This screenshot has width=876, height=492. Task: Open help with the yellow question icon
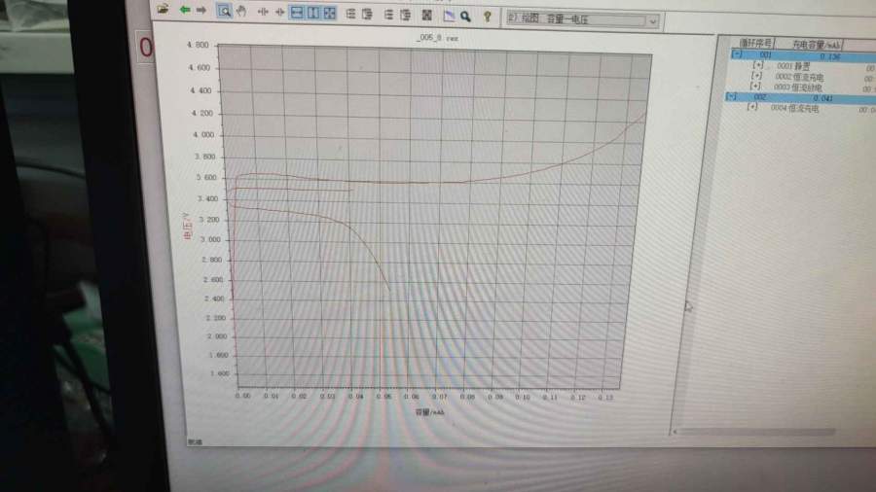[488, 18]
